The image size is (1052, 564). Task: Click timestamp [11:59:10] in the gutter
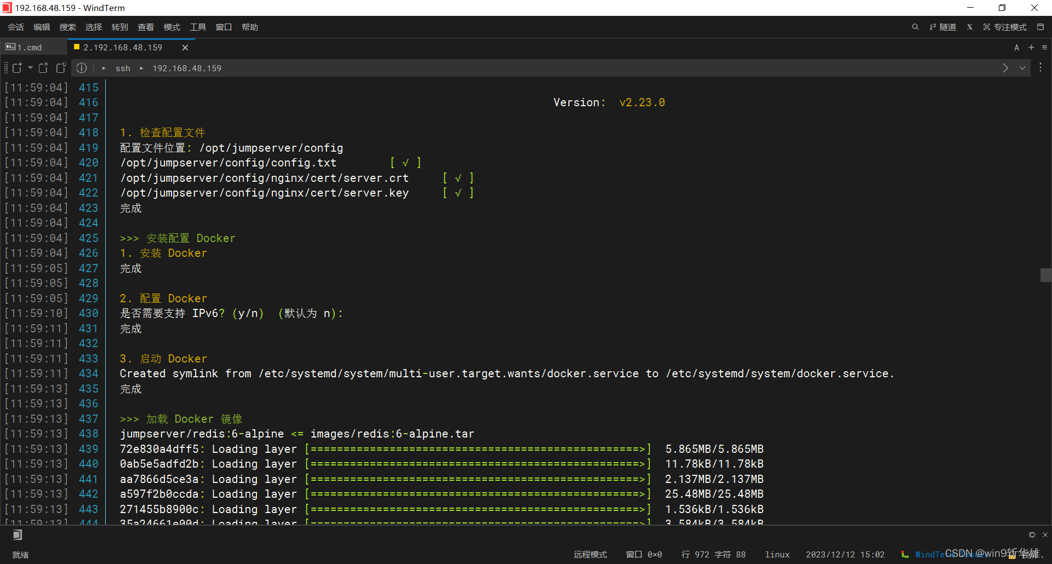tap(36, 314)
